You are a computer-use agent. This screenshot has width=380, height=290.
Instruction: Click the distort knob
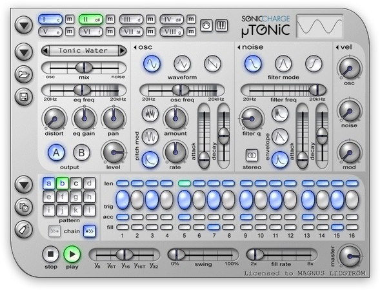(x=54, y=119)
